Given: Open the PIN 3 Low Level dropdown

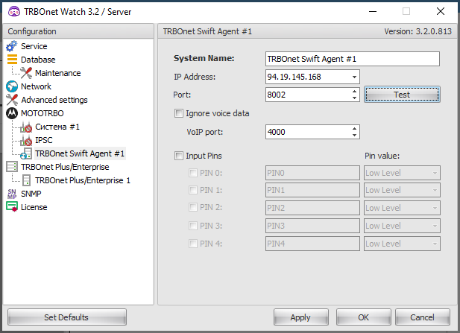Looking at the screenshot, I should coord(435,226).
